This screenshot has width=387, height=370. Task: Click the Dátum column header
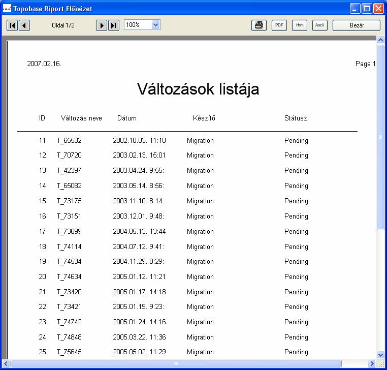[126, 118]
